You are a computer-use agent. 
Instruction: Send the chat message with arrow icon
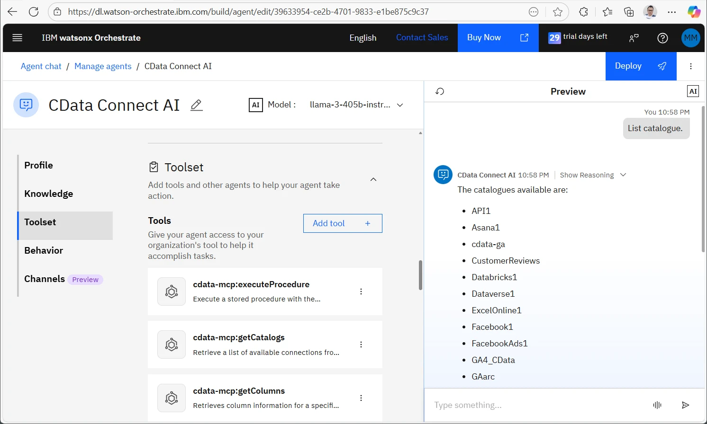tap(685, 405)
